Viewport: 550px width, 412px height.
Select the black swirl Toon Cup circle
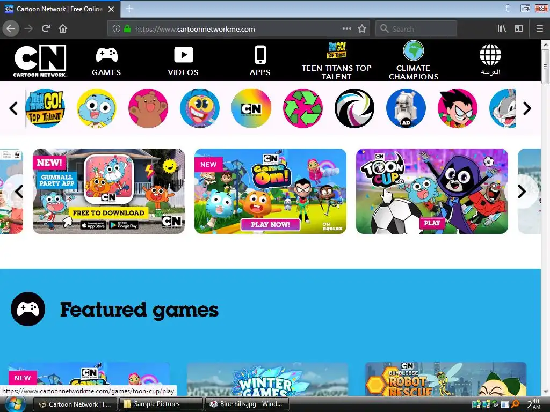[354, 108]
